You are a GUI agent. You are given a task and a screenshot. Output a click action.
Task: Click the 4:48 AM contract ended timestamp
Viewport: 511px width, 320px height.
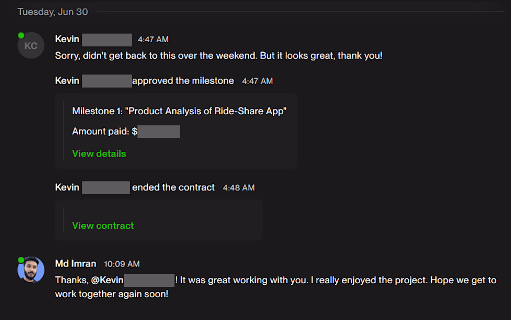click(239, 188)
